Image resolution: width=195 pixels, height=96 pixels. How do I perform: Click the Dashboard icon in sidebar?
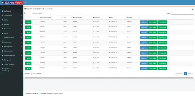point(3,11)
